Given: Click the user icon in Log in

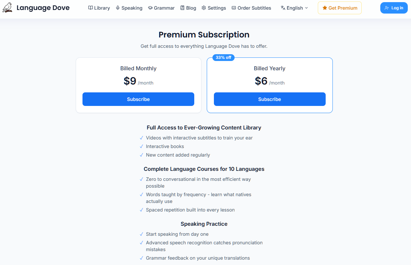Looking at the screenshot, I should (387, 8).
